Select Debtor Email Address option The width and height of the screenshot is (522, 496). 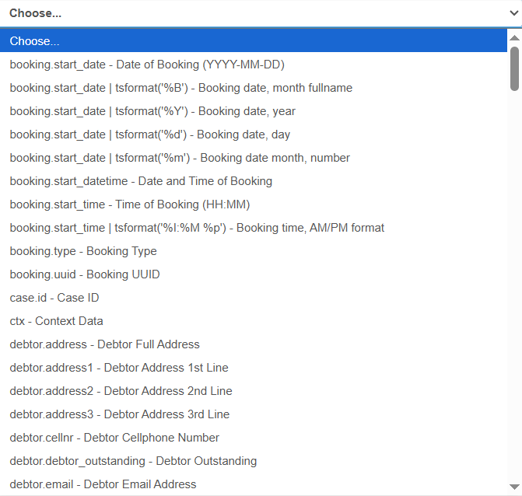tap(103, 484)
